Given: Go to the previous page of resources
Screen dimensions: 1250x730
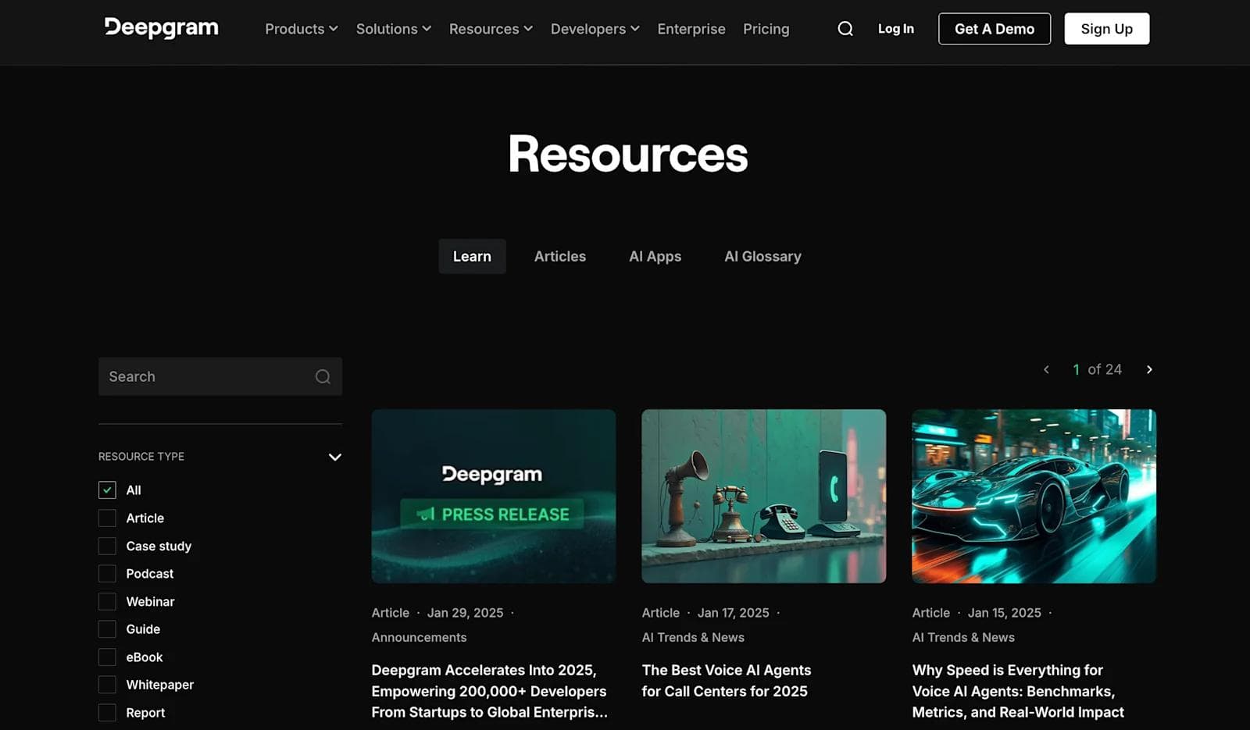Looking at the screenshot, I should 1046,369.
